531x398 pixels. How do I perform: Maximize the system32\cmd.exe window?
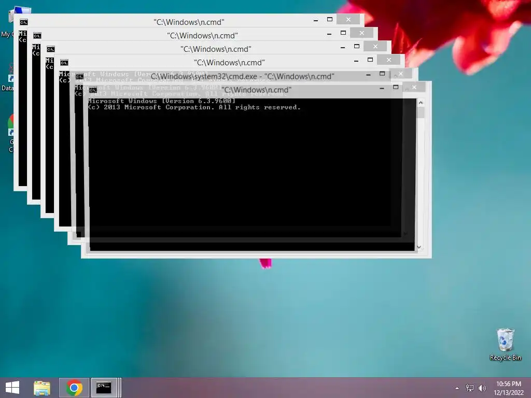point(382,74)
